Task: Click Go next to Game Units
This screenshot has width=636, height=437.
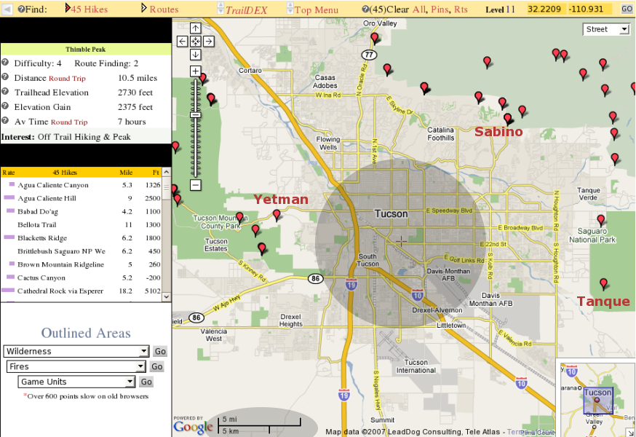Action: 146,382
